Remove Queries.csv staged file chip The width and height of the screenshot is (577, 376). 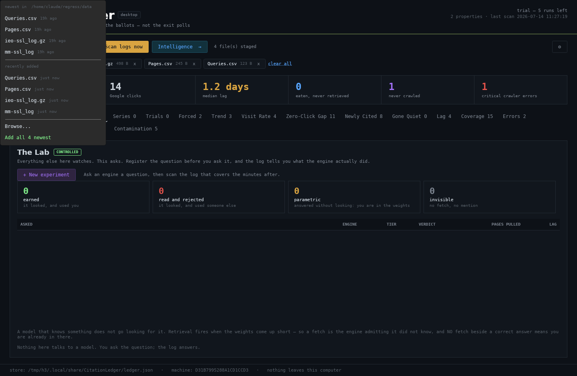(258, 64)
